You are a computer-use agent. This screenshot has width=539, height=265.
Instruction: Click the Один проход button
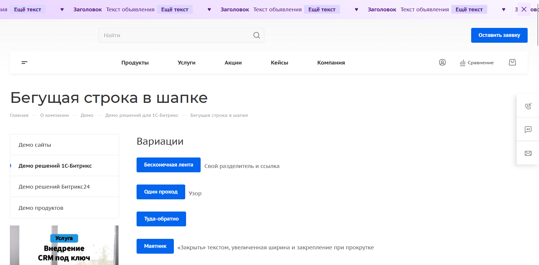[x=161, y=192]
